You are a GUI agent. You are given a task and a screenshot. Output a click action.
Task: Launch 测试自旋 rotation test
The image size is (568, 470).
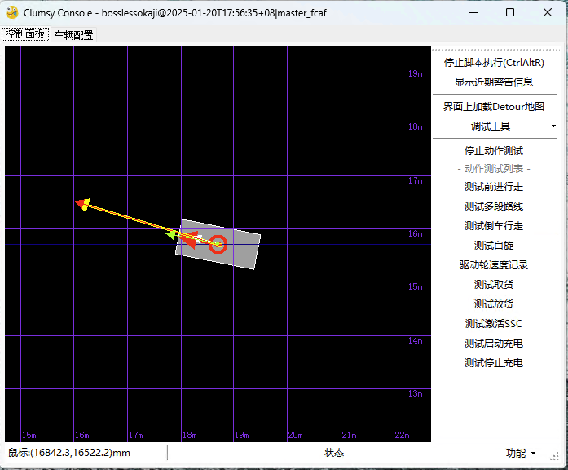tap(494, 245)
